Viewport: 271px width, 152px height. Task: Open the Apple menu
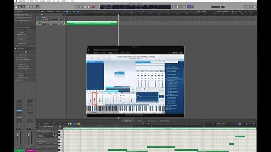pos(16,1)
